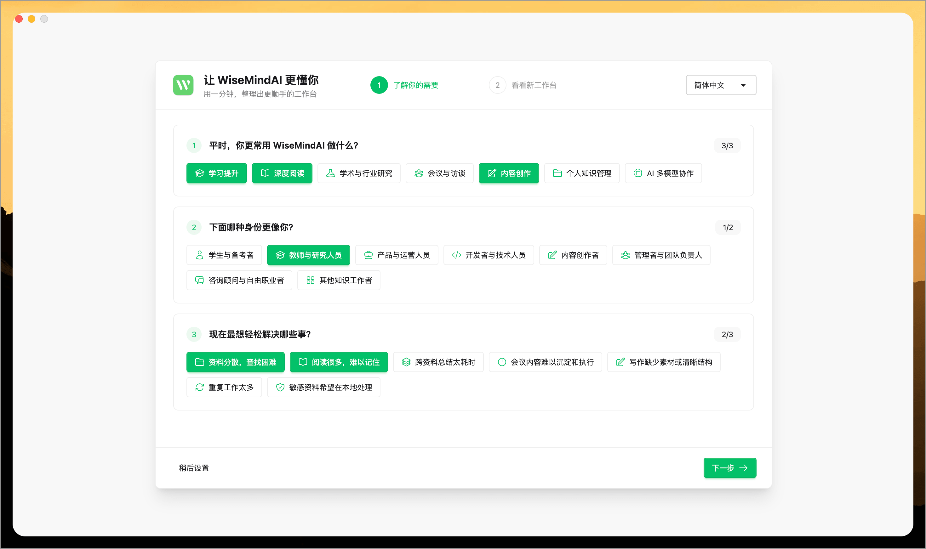Click the 2/3 counter on question 3
Image resolution: width=926 pixels, height=549 pixels.
[727, 334]
